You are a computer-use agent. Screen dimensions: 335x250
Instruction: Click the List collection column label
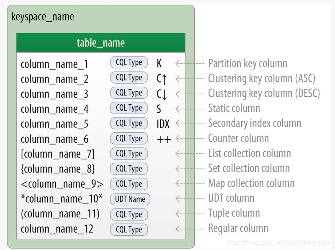coord(250,153)
